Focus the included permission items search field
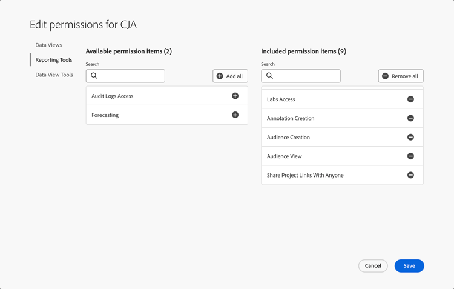 point(306,76)
